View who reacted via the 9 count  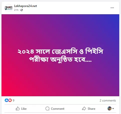pos(13,100)
